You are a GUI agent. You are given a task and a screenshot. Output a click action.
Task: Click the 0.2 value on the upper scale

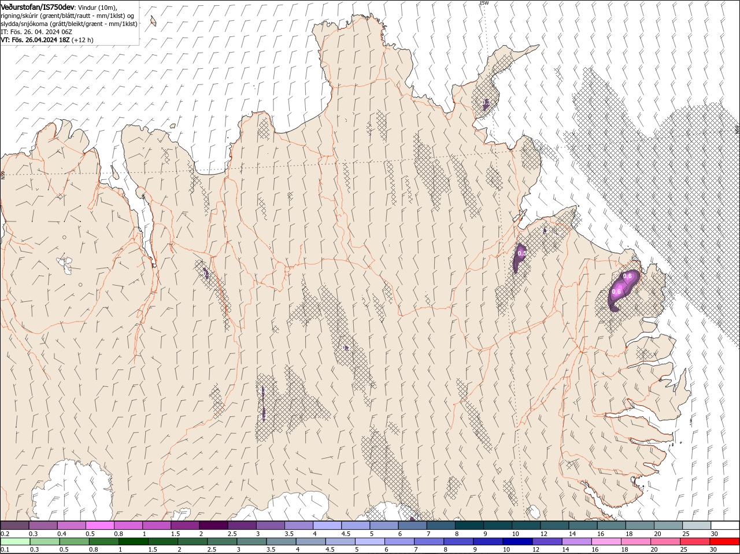(5, 533)
